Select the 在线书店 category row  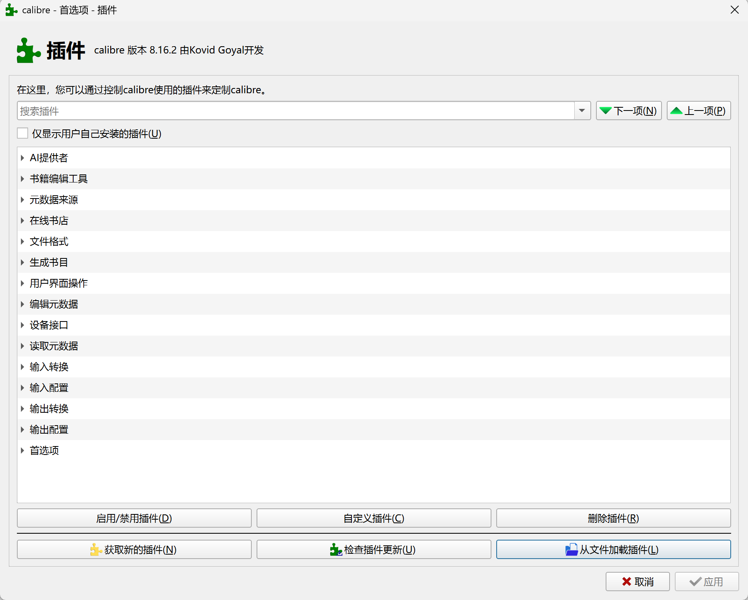tap(49, 221)
